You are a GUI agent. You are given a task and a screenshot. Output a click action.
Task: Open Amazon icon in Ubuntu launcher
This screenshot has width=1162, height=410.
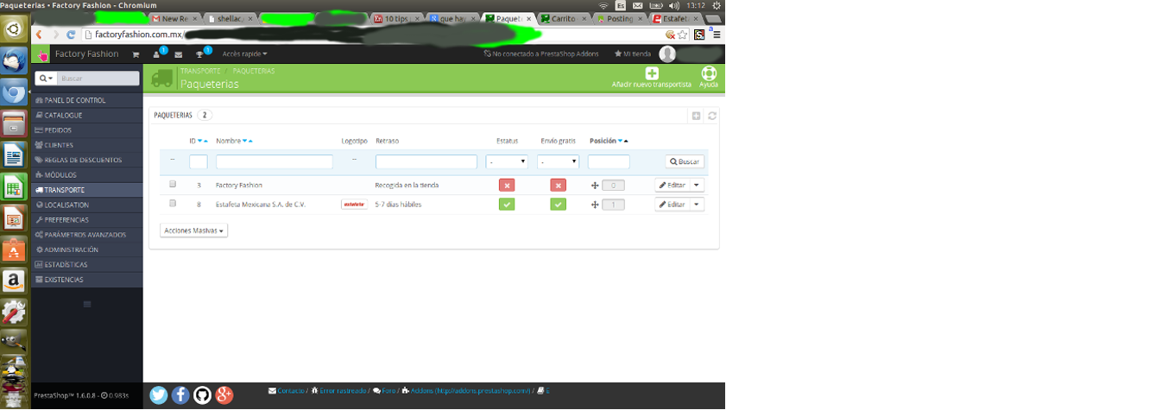coord(15,281)
